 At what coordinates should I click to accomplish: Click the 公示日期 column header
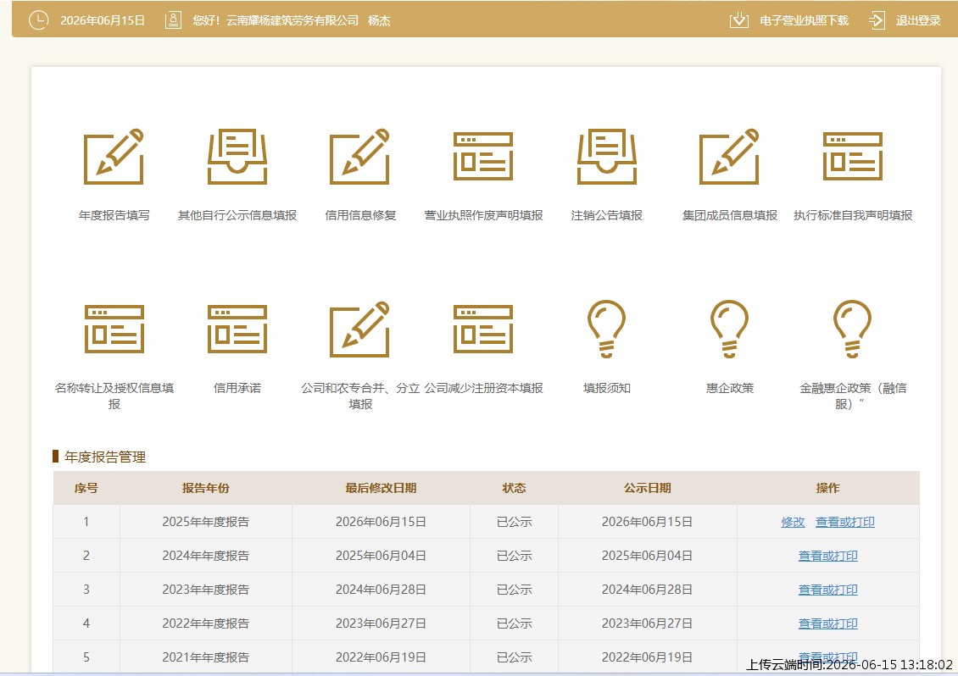(647, 488)
